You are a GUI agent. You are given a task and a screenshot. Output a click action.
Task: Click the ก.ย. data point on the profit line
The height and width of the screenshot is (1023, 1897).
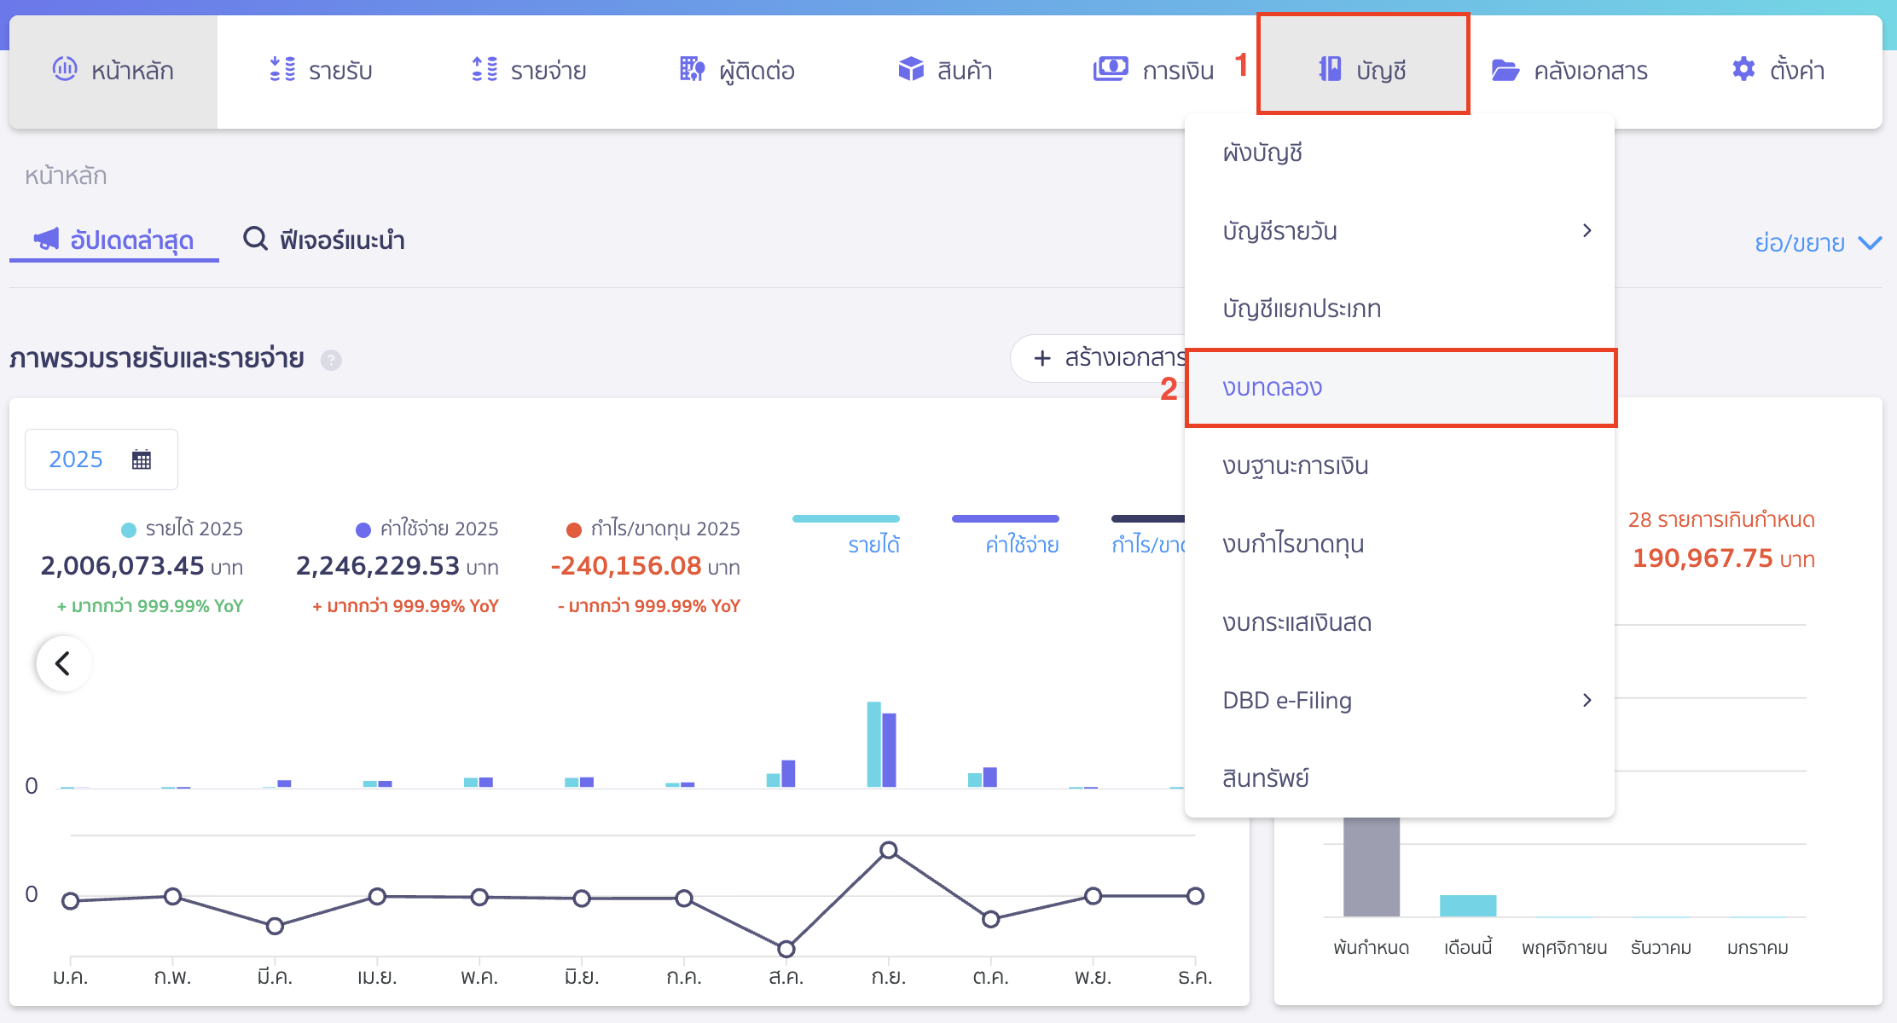888,850
